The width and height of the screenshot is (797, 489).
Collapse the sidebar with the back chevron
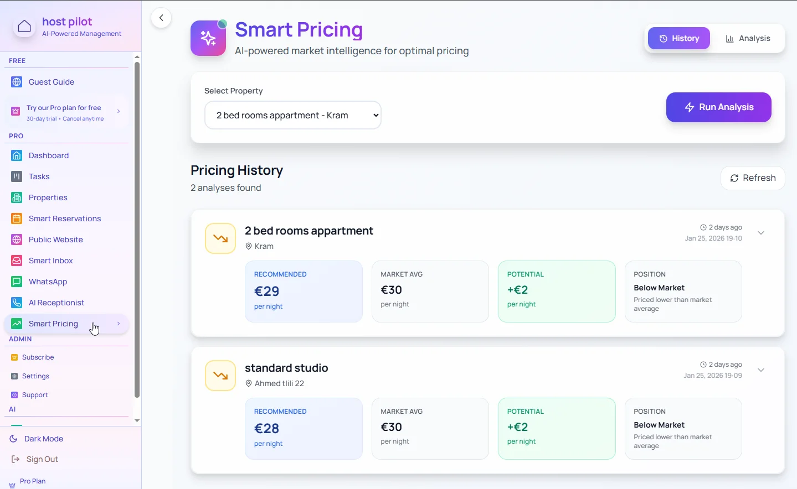coord(162,18)
